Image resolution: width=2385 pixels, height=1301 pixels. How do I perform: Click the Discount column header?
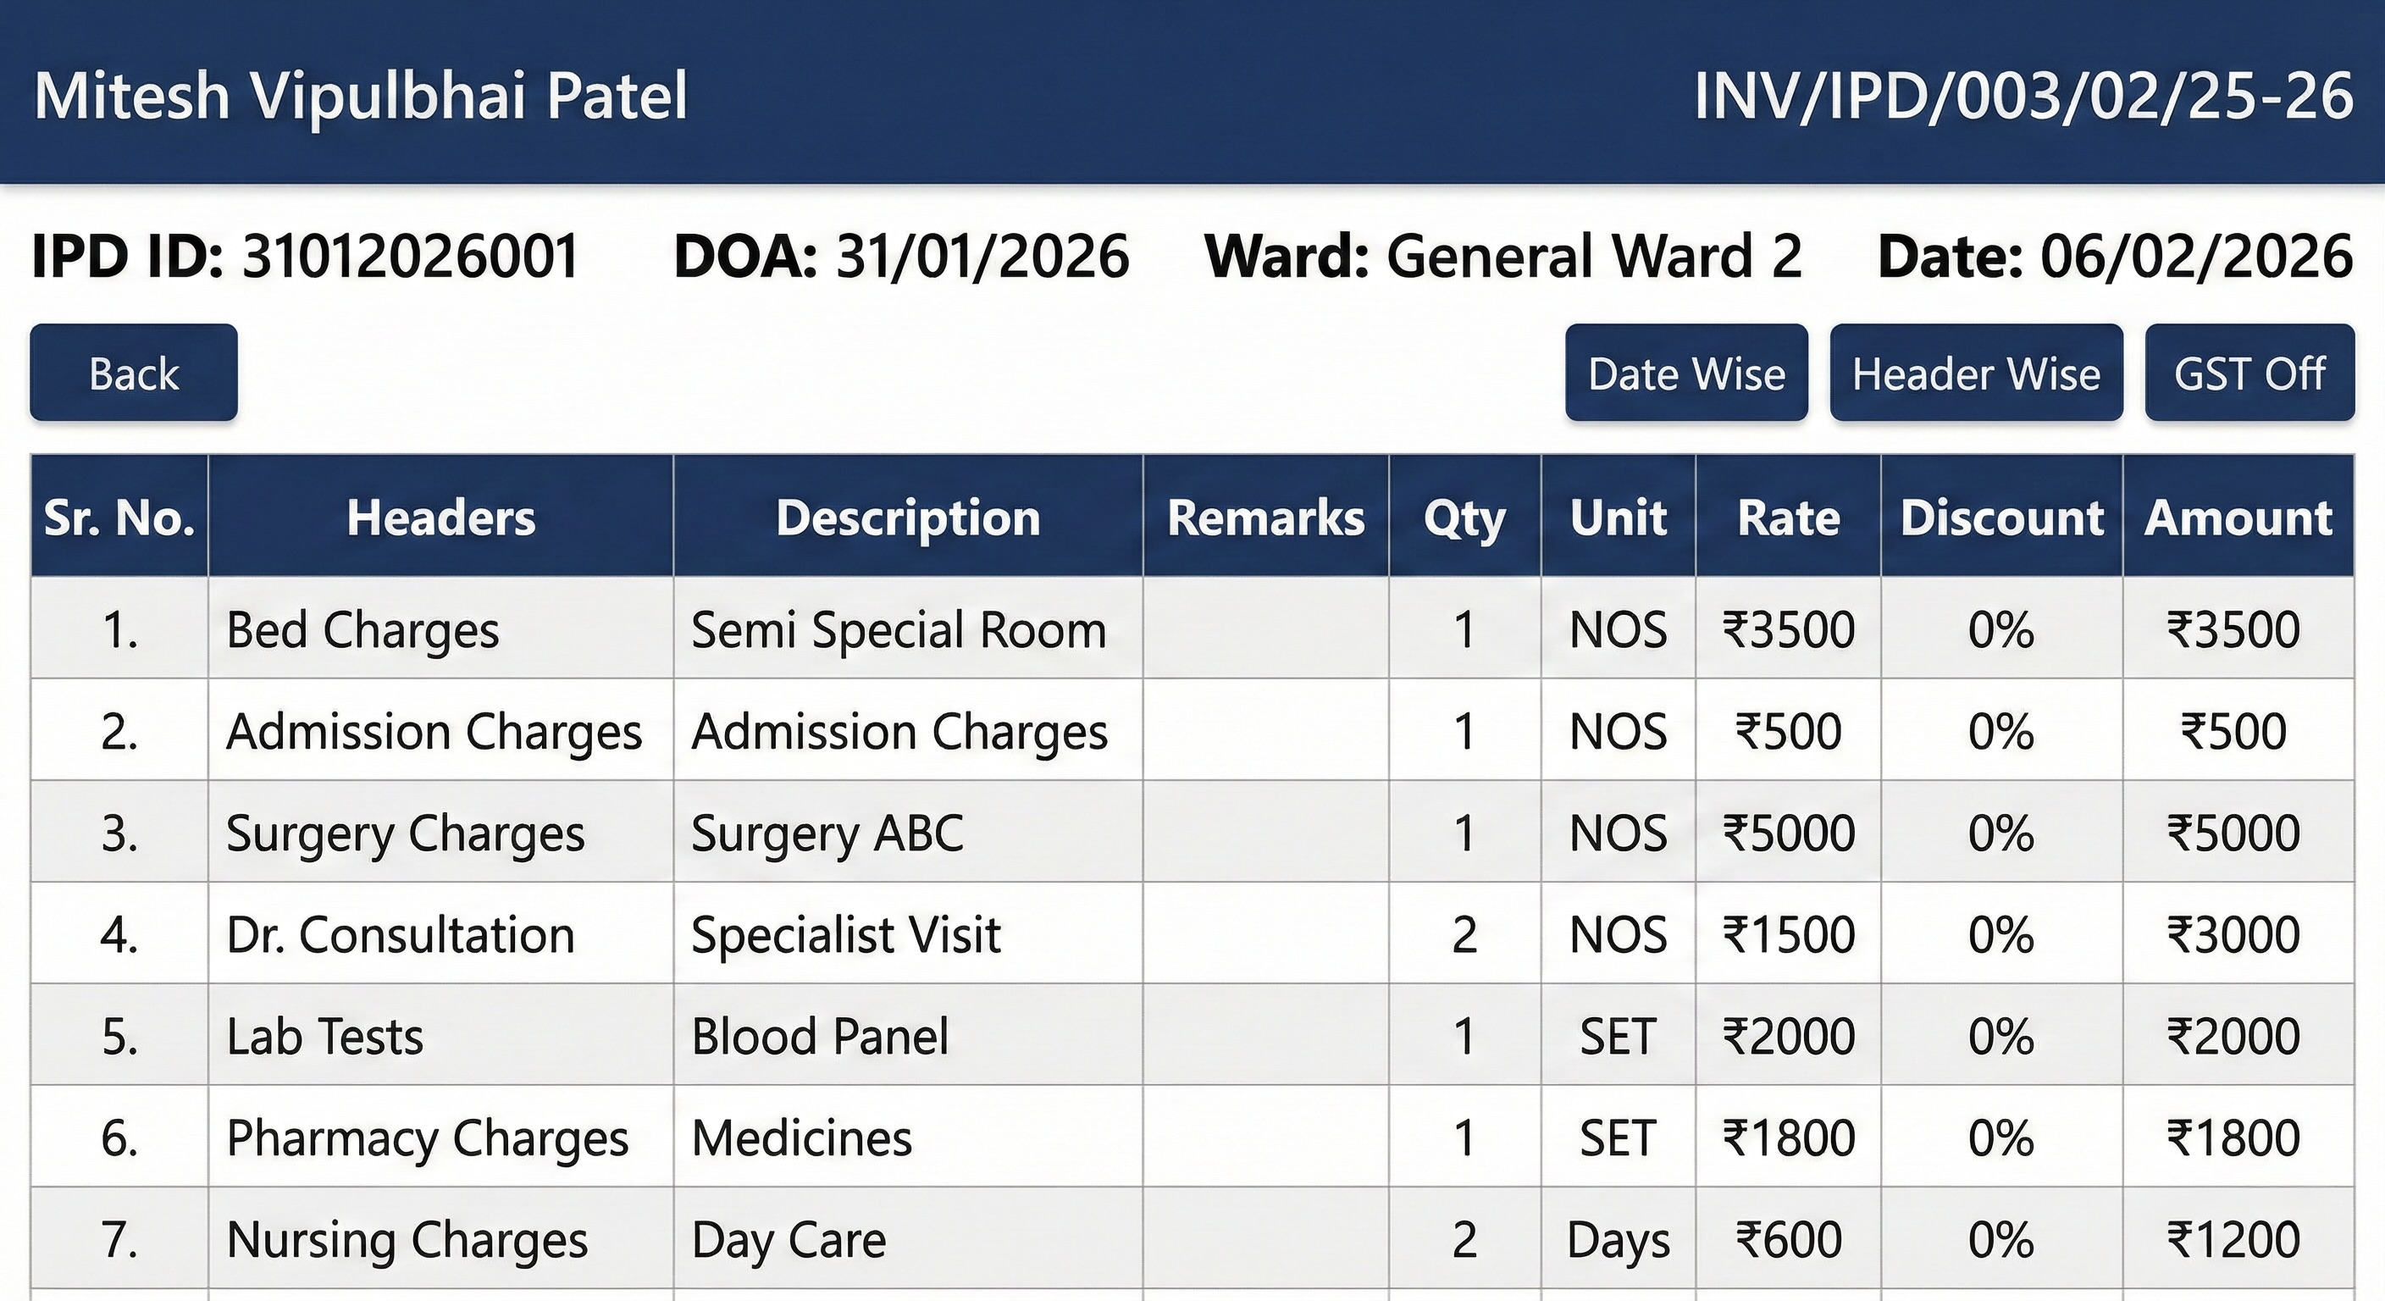coord(2001,517)
